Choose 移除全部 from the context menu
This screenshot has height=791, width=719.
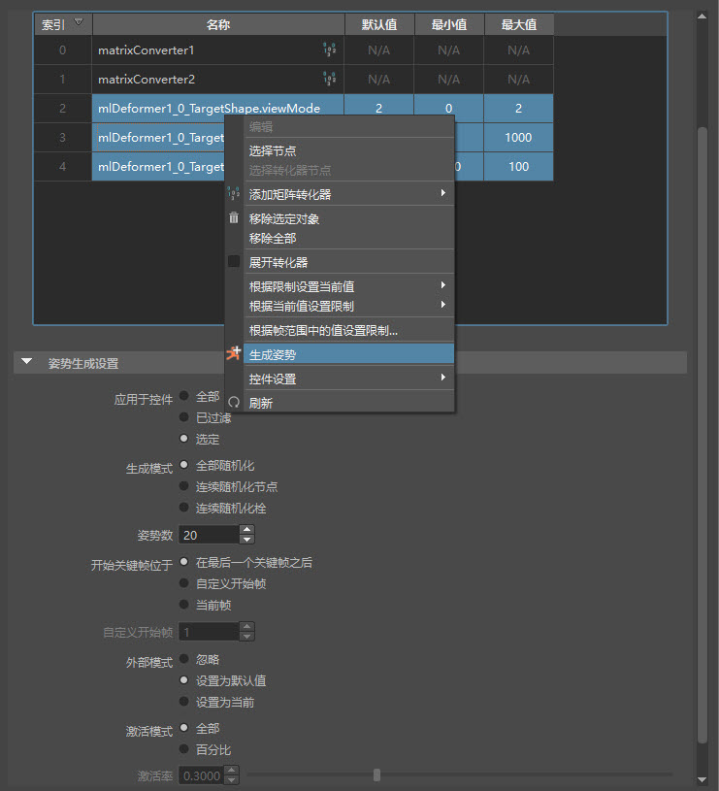tap(349, 238)
